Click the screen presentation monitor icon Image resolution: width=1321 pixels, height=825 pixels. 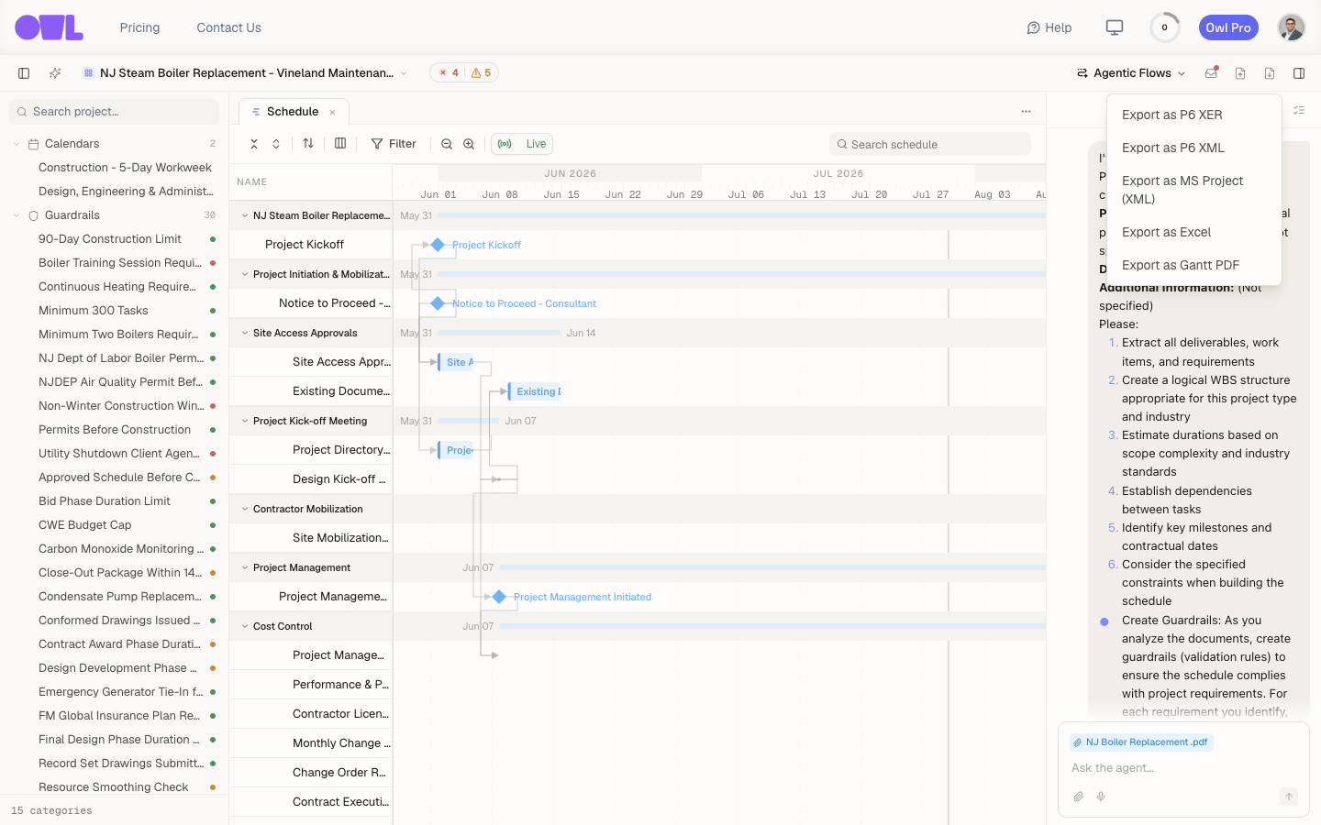(x=1115, y=27)
